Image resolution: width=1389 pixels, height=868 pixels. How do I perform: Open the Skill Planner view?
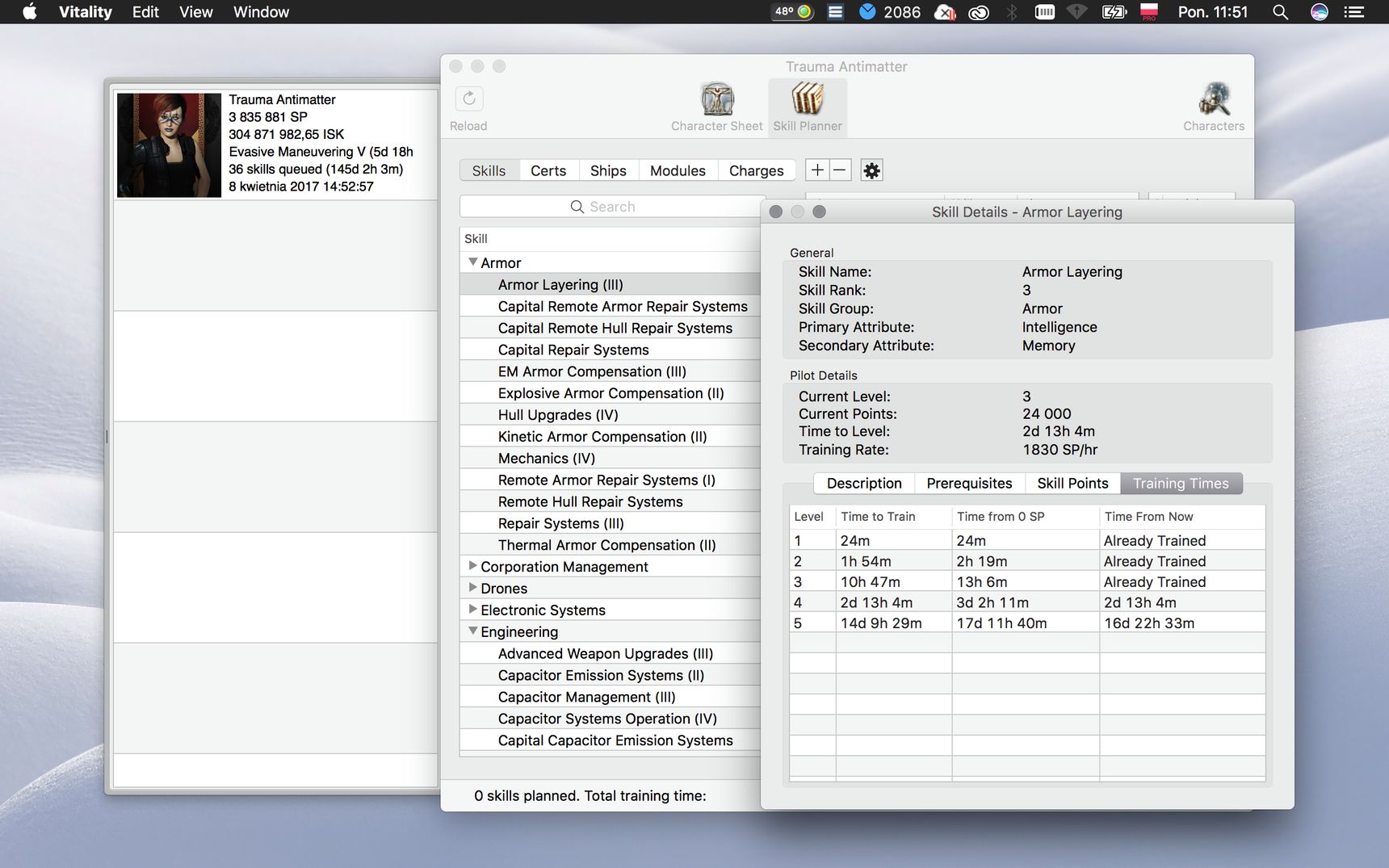808,107
